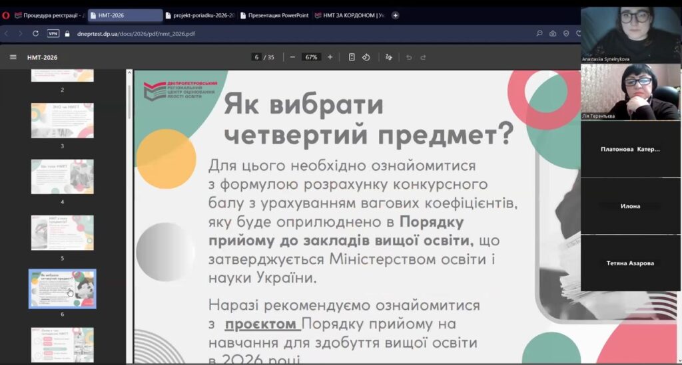Rotate the PDF document counterclockwise
Viewport: 682px width, 365px height.
(x=366, y=57)
